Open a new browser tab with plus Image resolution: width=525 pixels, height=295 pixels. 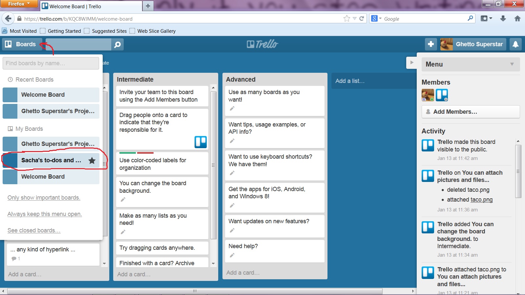(x=148, y=6)
